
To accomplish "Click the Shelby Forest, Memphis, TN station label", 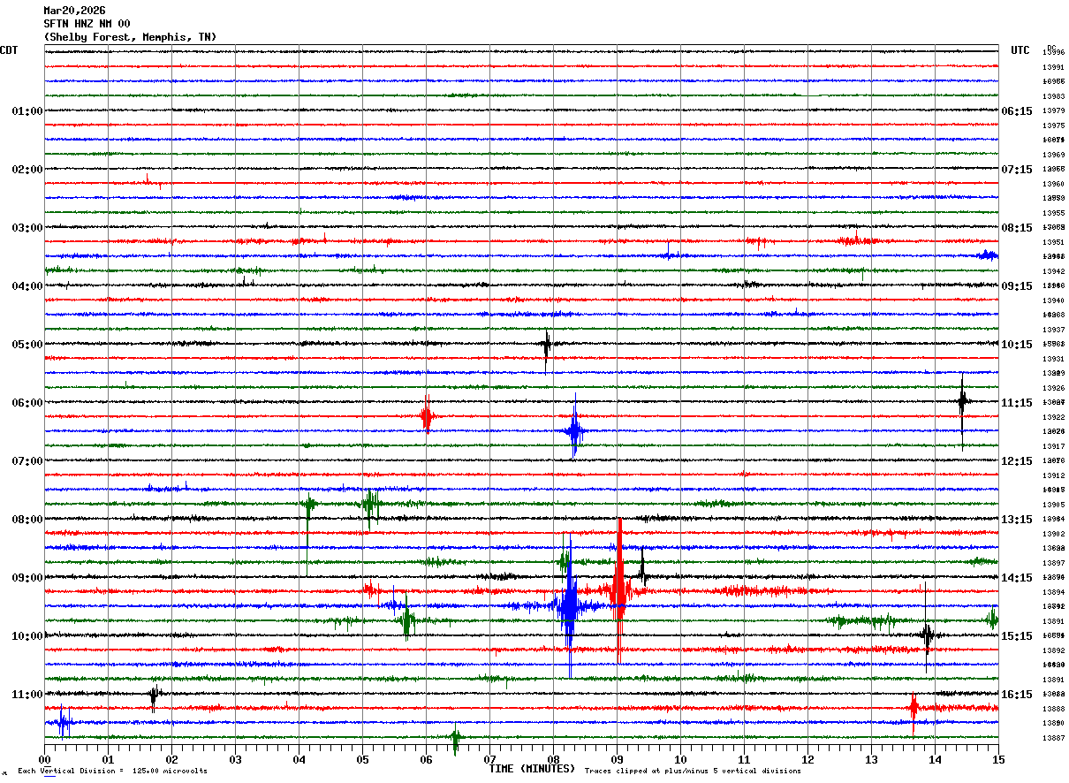I will coord(130,37).
